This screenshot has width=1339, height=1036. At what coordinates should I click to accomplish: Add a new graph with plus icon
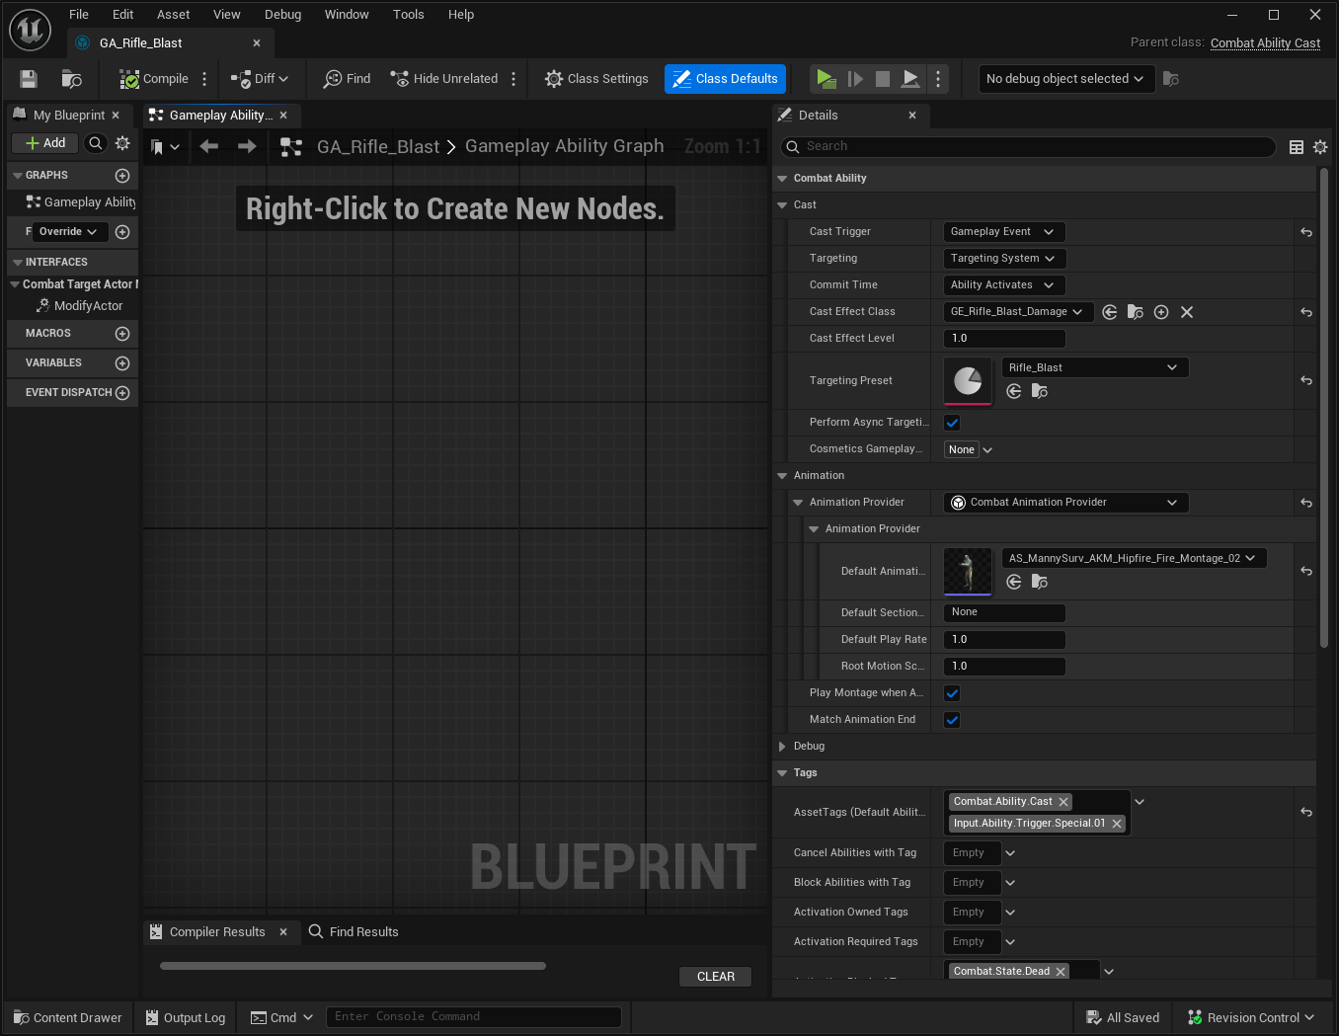pyautogui.click(x=122, y=176)
